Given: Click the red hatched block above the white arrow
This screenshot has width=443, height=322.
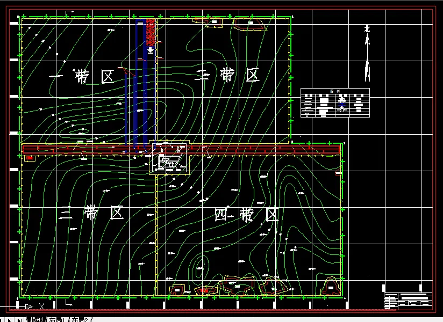Looking at the screenshot, I should pyautogui.click(x=151, y=32).
